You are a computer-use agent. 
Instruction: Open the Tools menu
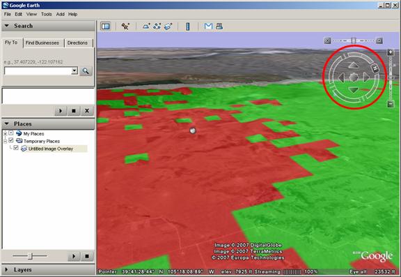coord(46,14)
